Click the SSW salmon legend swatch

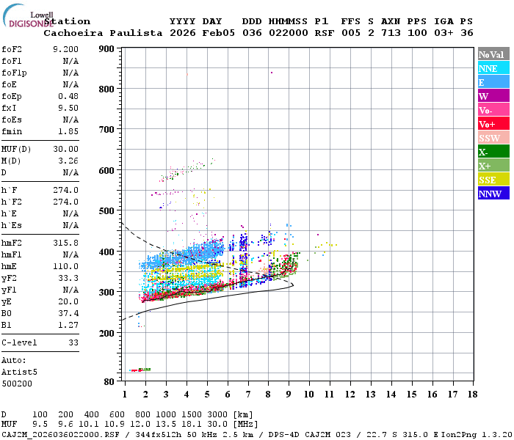click(492, 138)
